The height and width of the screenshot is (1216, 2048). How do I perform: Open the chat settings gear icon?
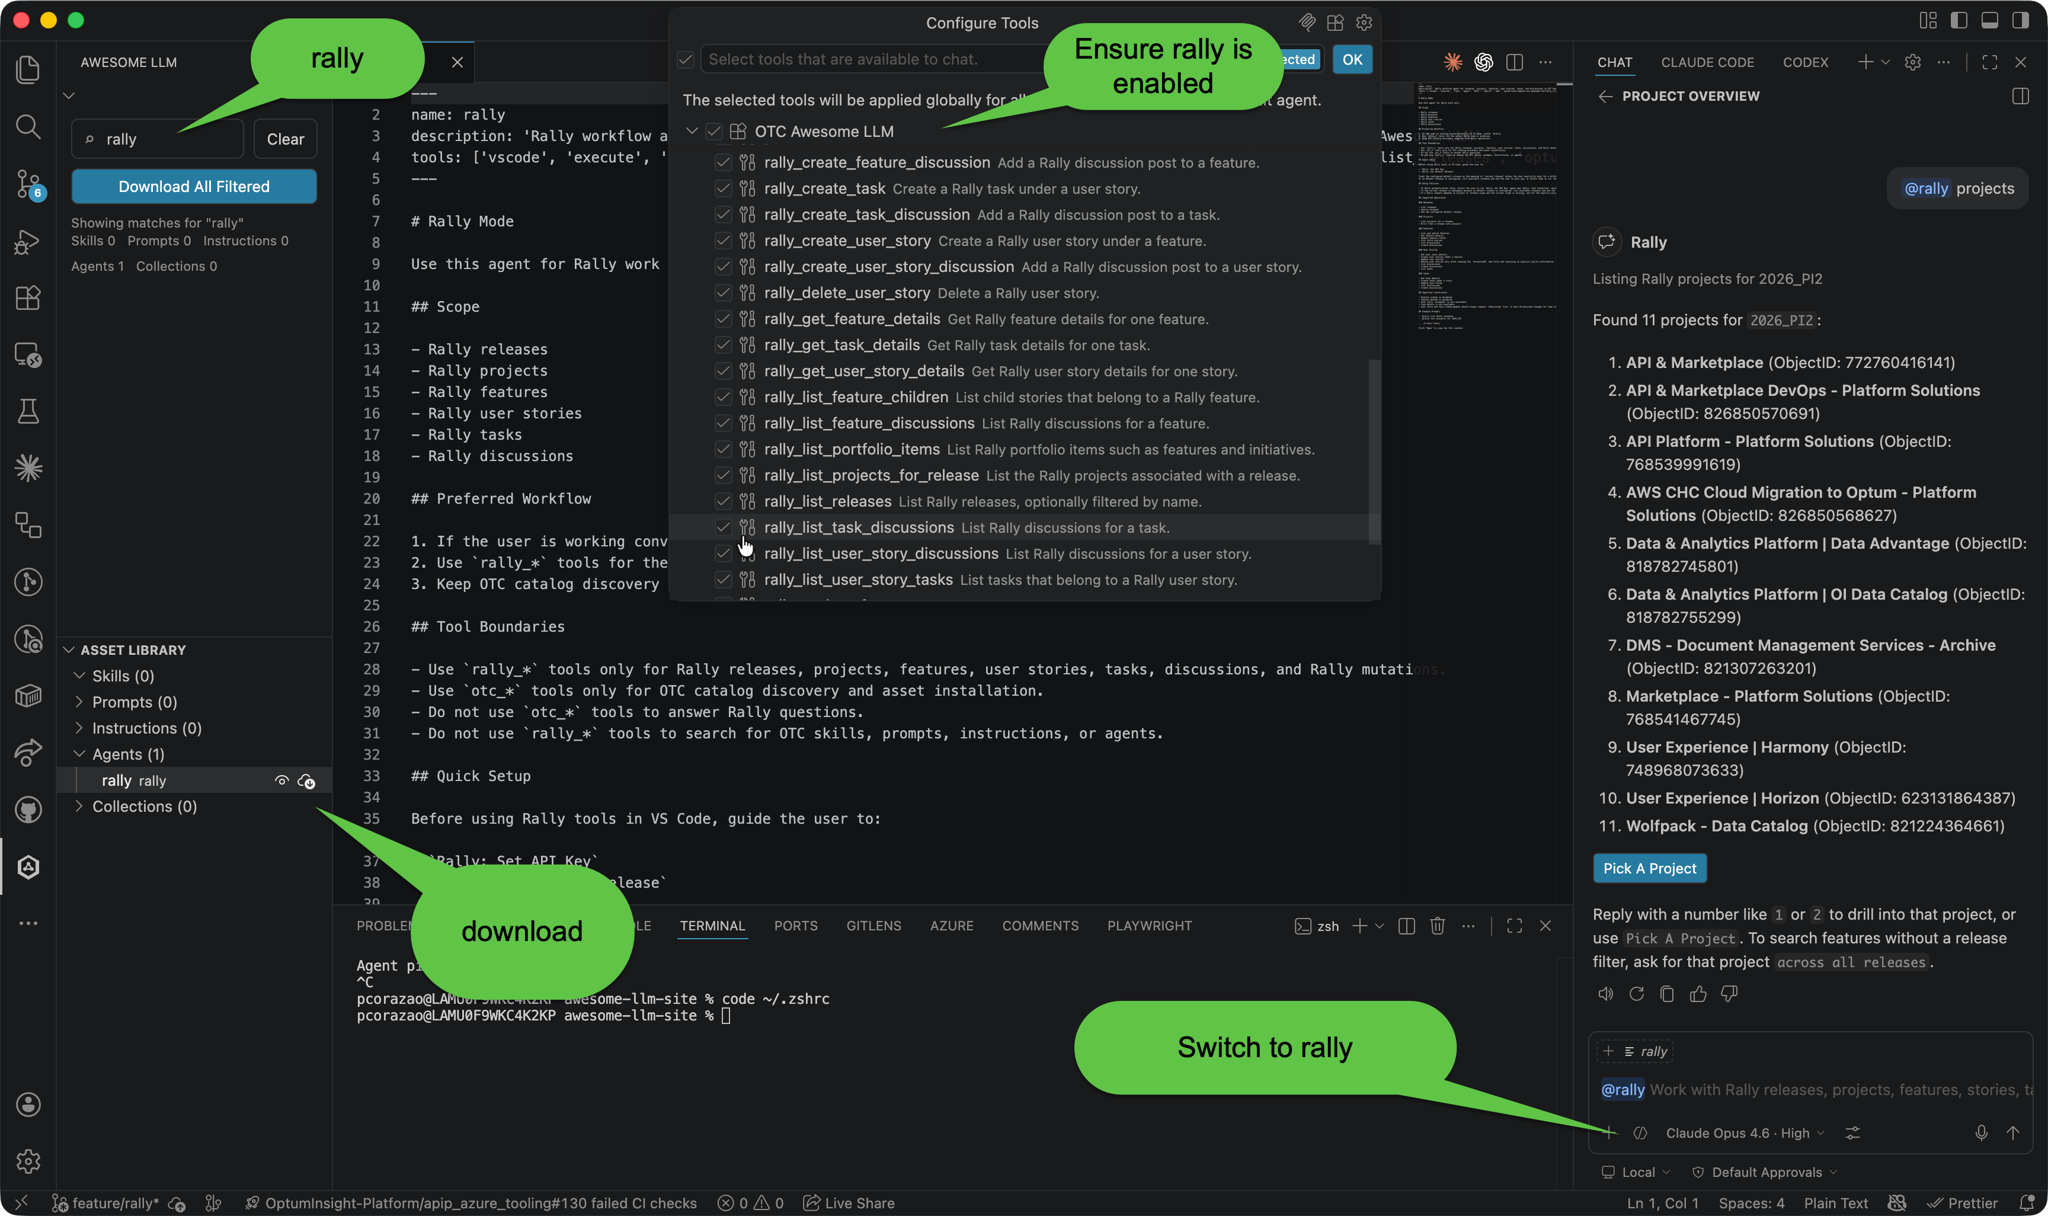pyautogui.click(x=1913, y=62)
